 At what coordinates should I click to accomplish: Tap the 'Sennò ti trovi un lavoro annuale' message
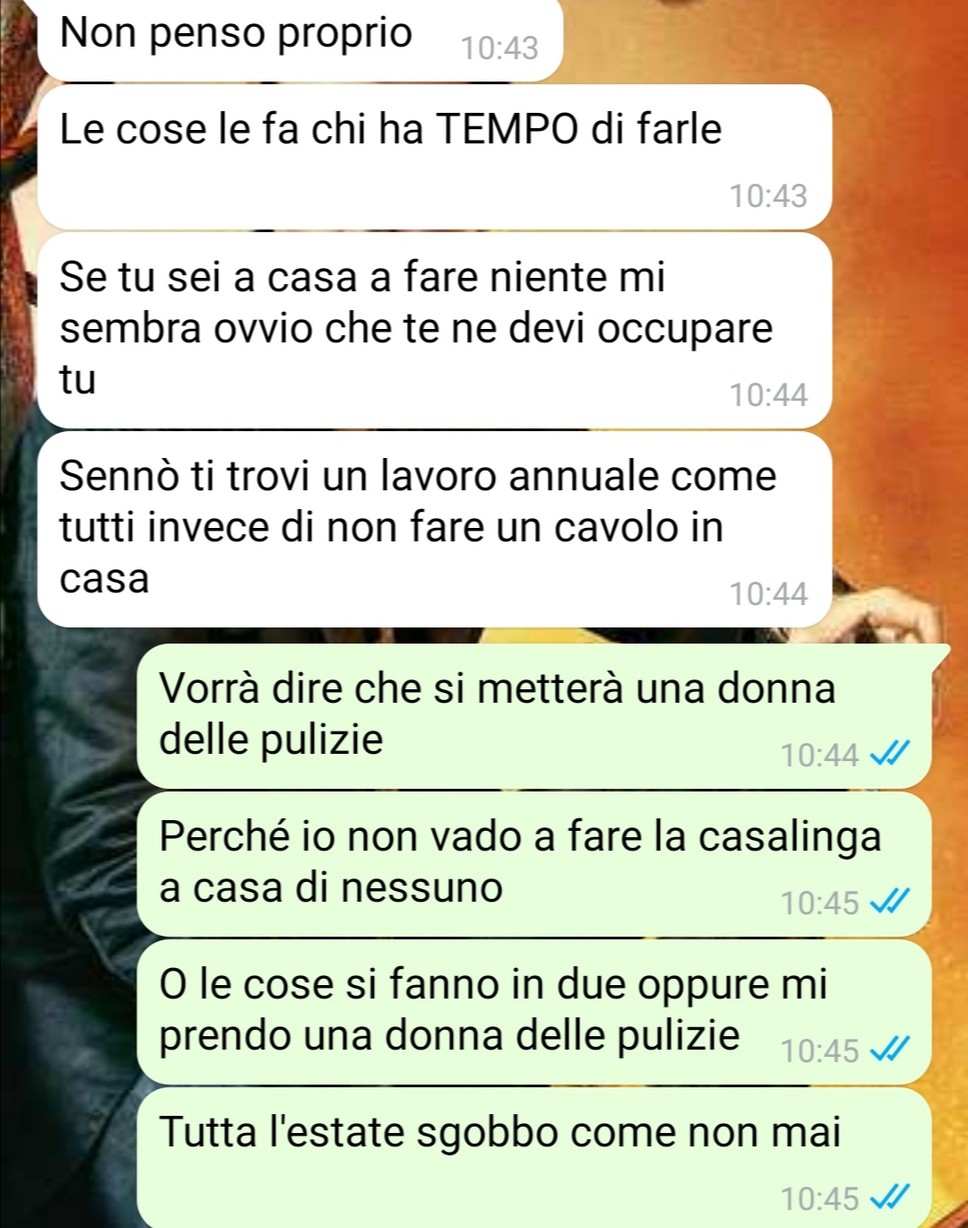pyautogui.click(x=435, y=529)
